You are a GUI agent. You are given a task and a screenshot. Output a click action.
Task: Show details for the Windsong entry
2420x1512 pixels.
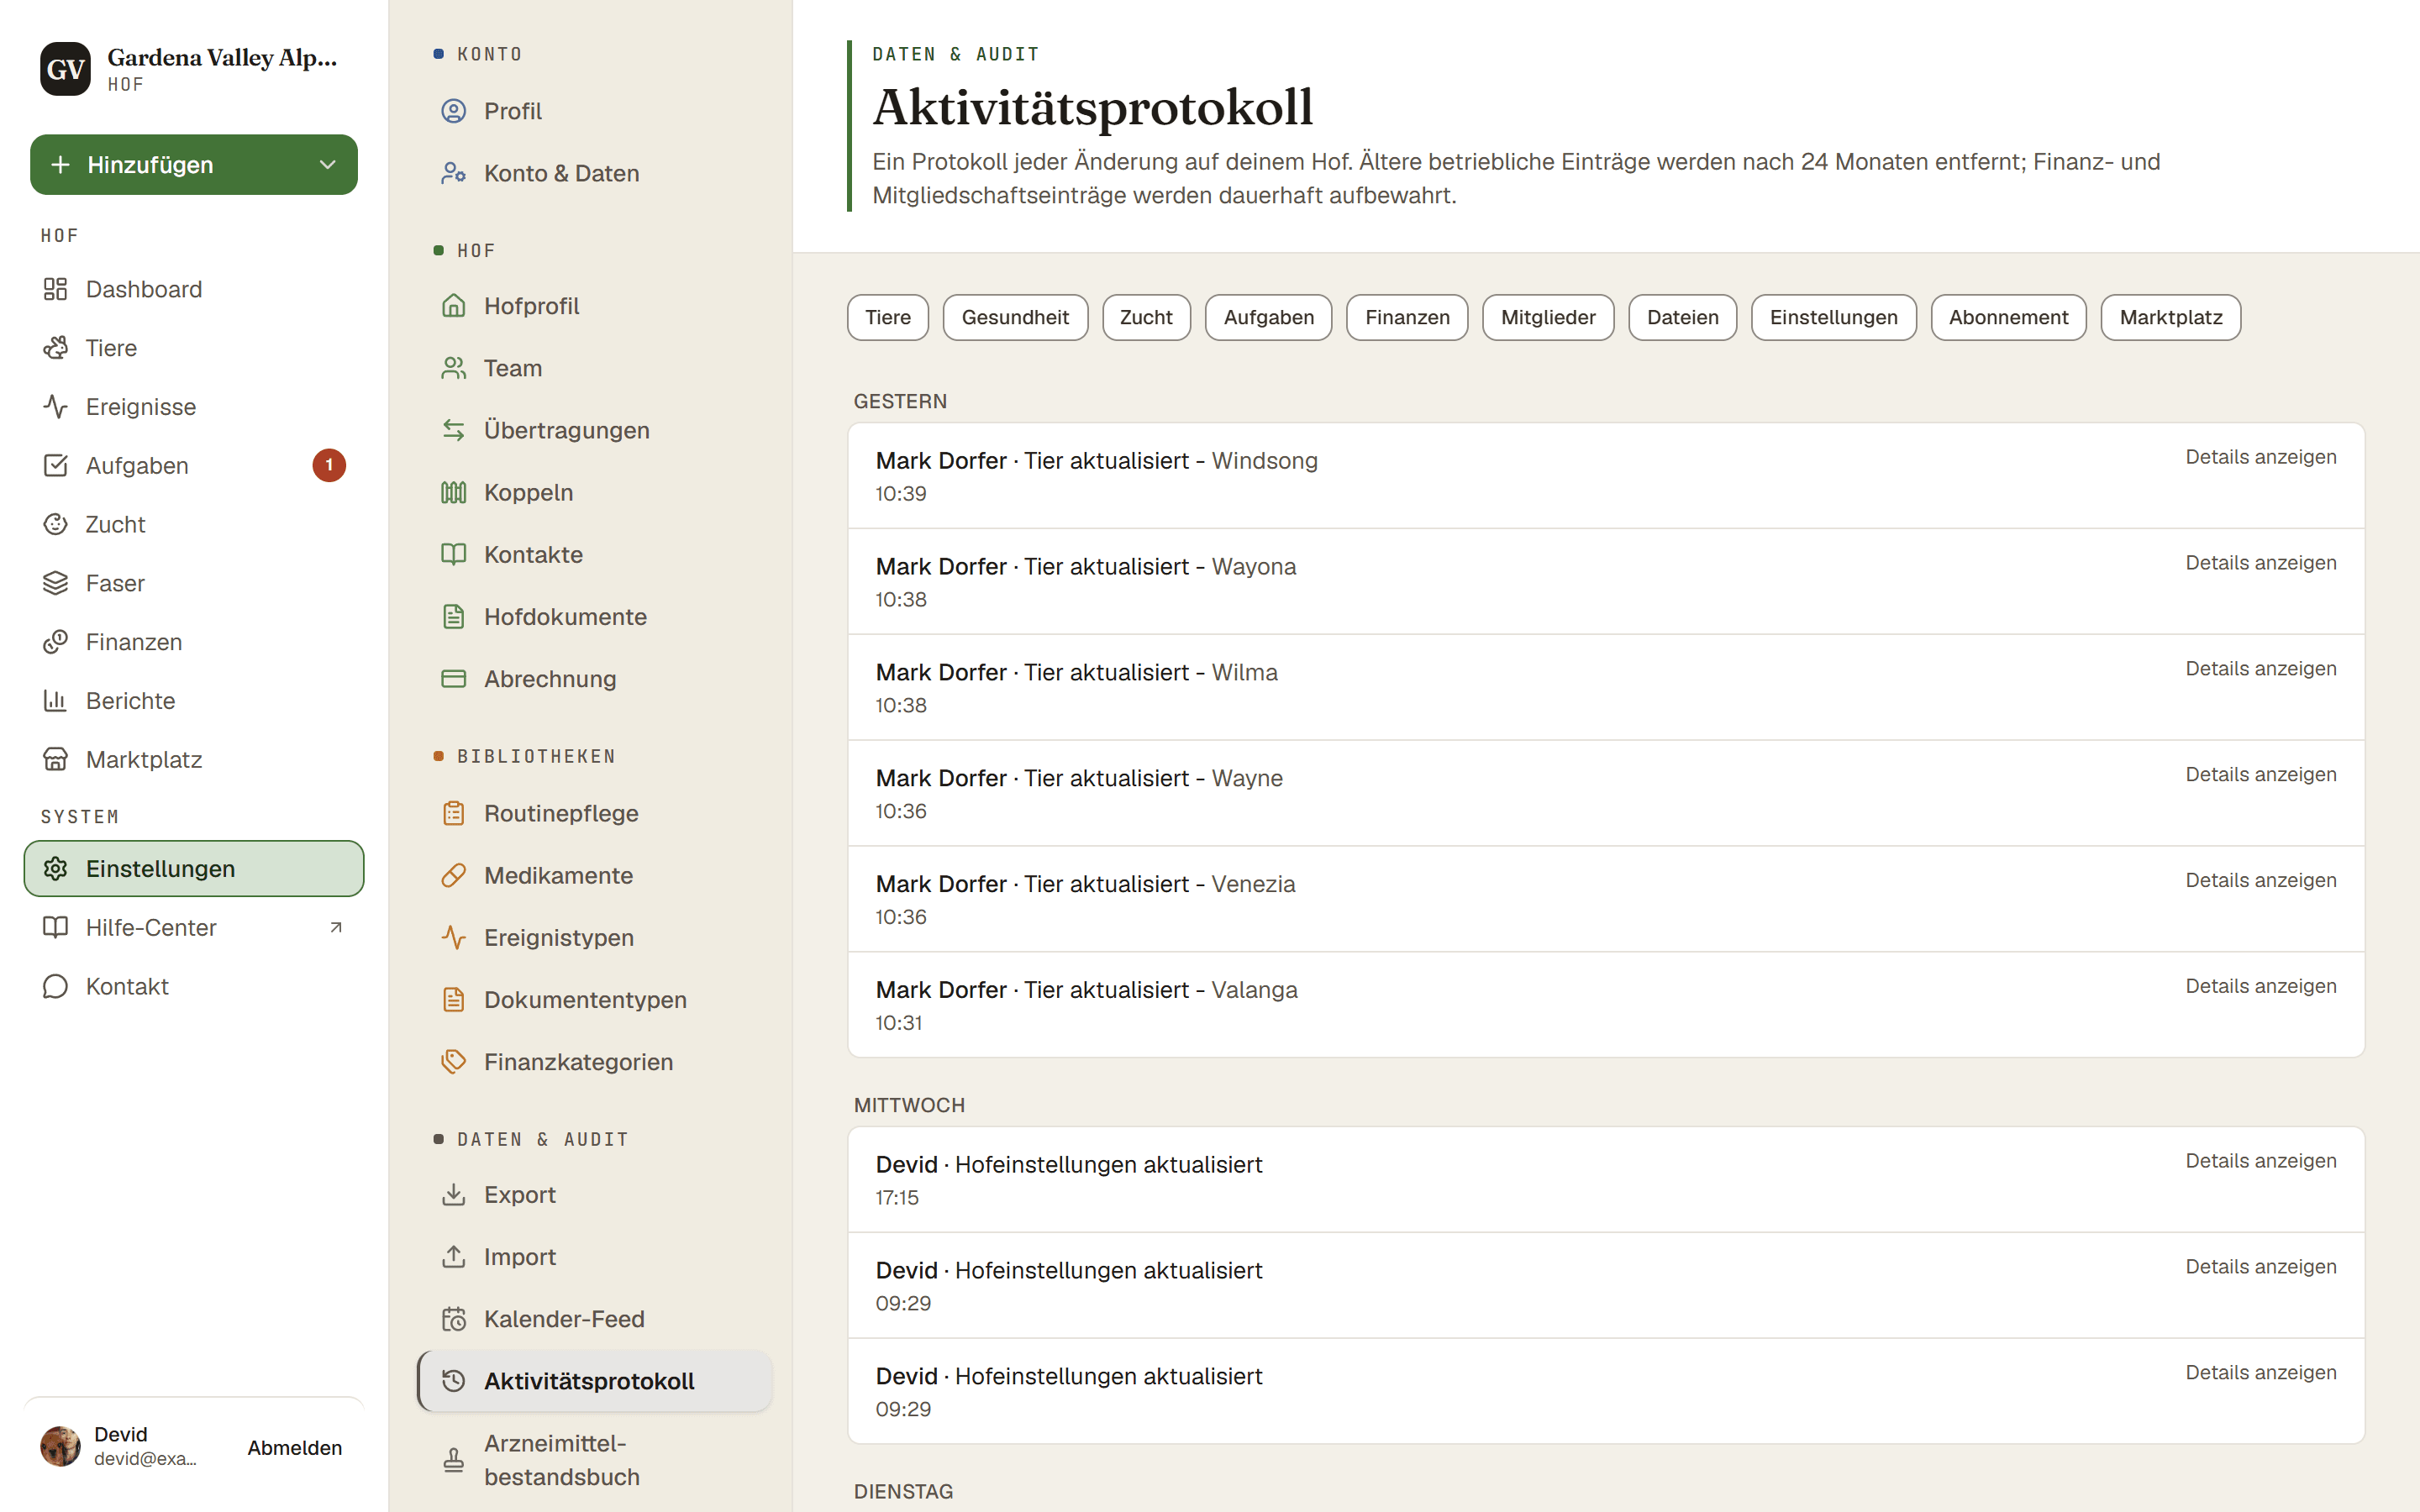[2260, 457]
